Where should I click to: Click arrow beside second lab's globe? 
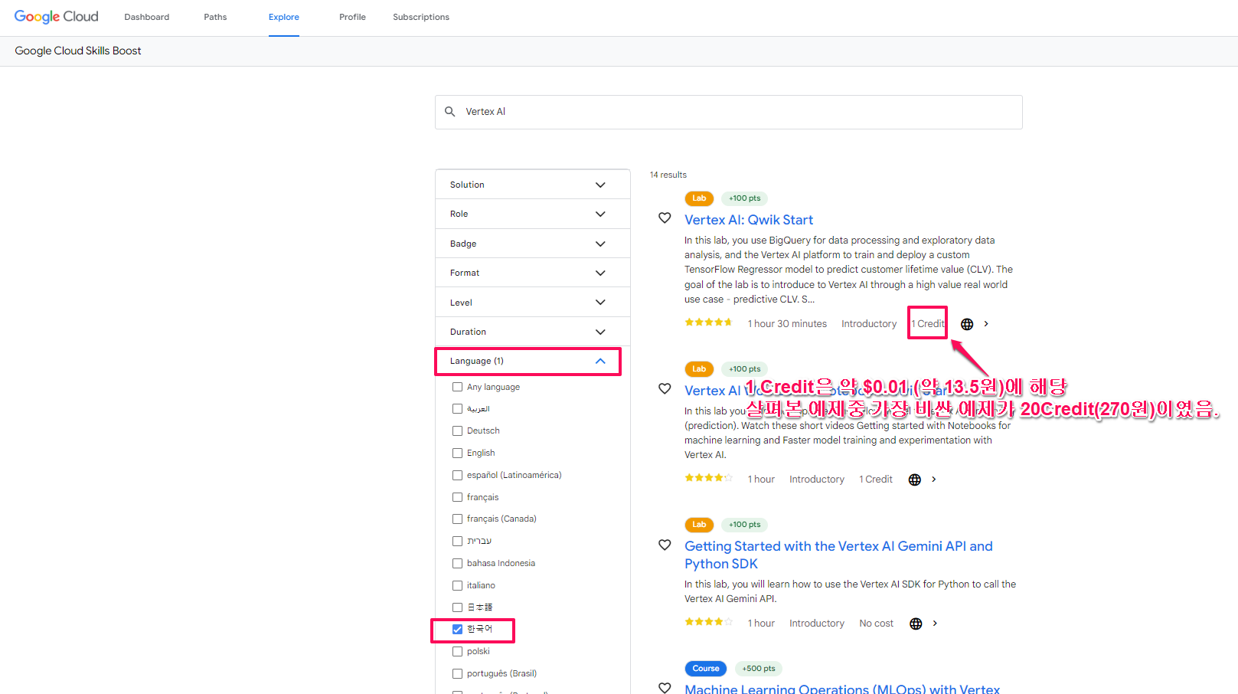pos(934,480)
